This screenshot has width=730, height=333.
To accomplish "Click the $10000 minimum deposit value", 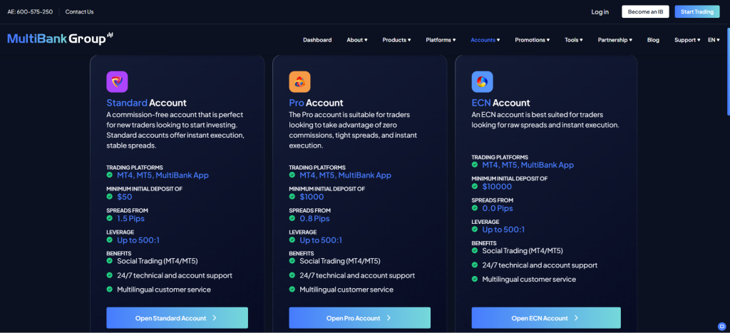I will click(x=497, y=186).
